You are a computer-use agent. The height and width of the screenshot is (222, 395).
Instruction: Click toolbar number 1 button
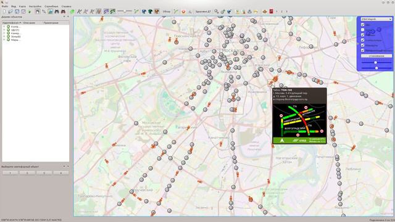click(x=276, y=12)
